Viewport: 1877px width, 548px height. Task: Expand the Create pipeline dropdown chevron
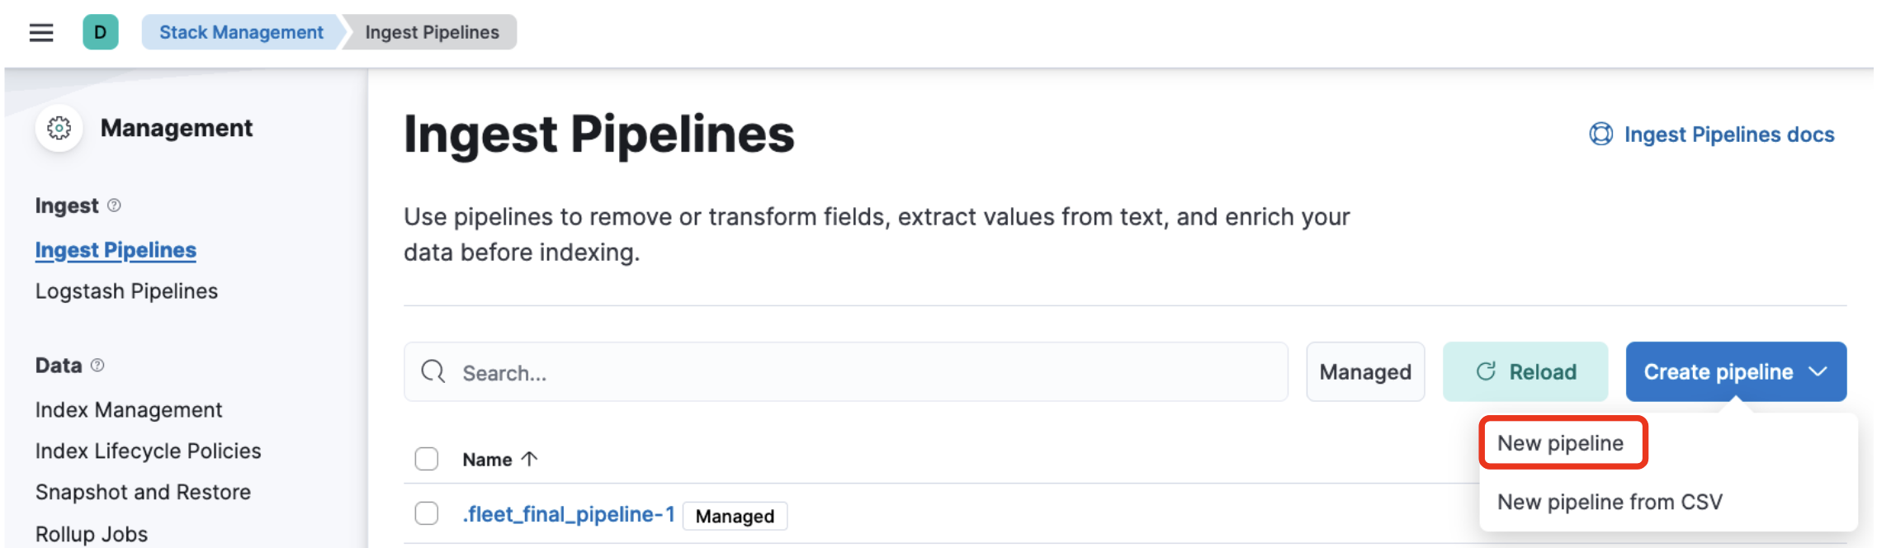click(x=1818, y=371)
